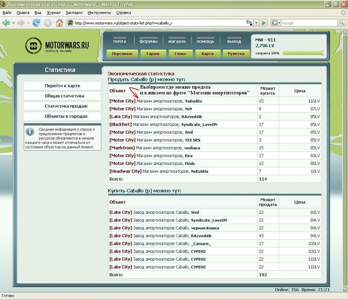Image resolution: width=348 pixels, height=300 pixels.
Task: Open the Fkids shop row link
Action: (160, 164)
